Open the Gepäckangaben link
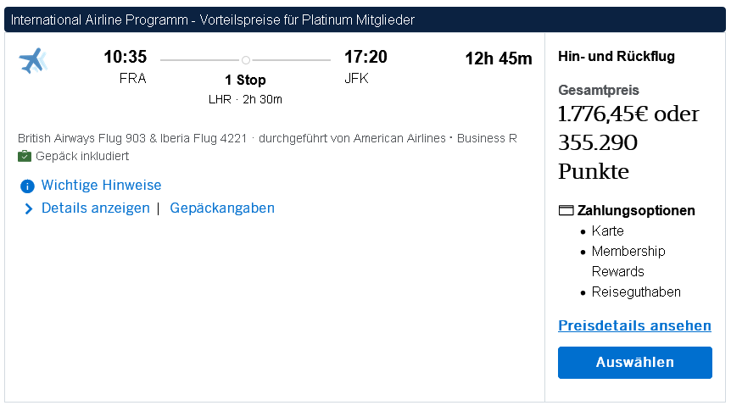Screen dimensions: 731x411 tap(222, 208)
